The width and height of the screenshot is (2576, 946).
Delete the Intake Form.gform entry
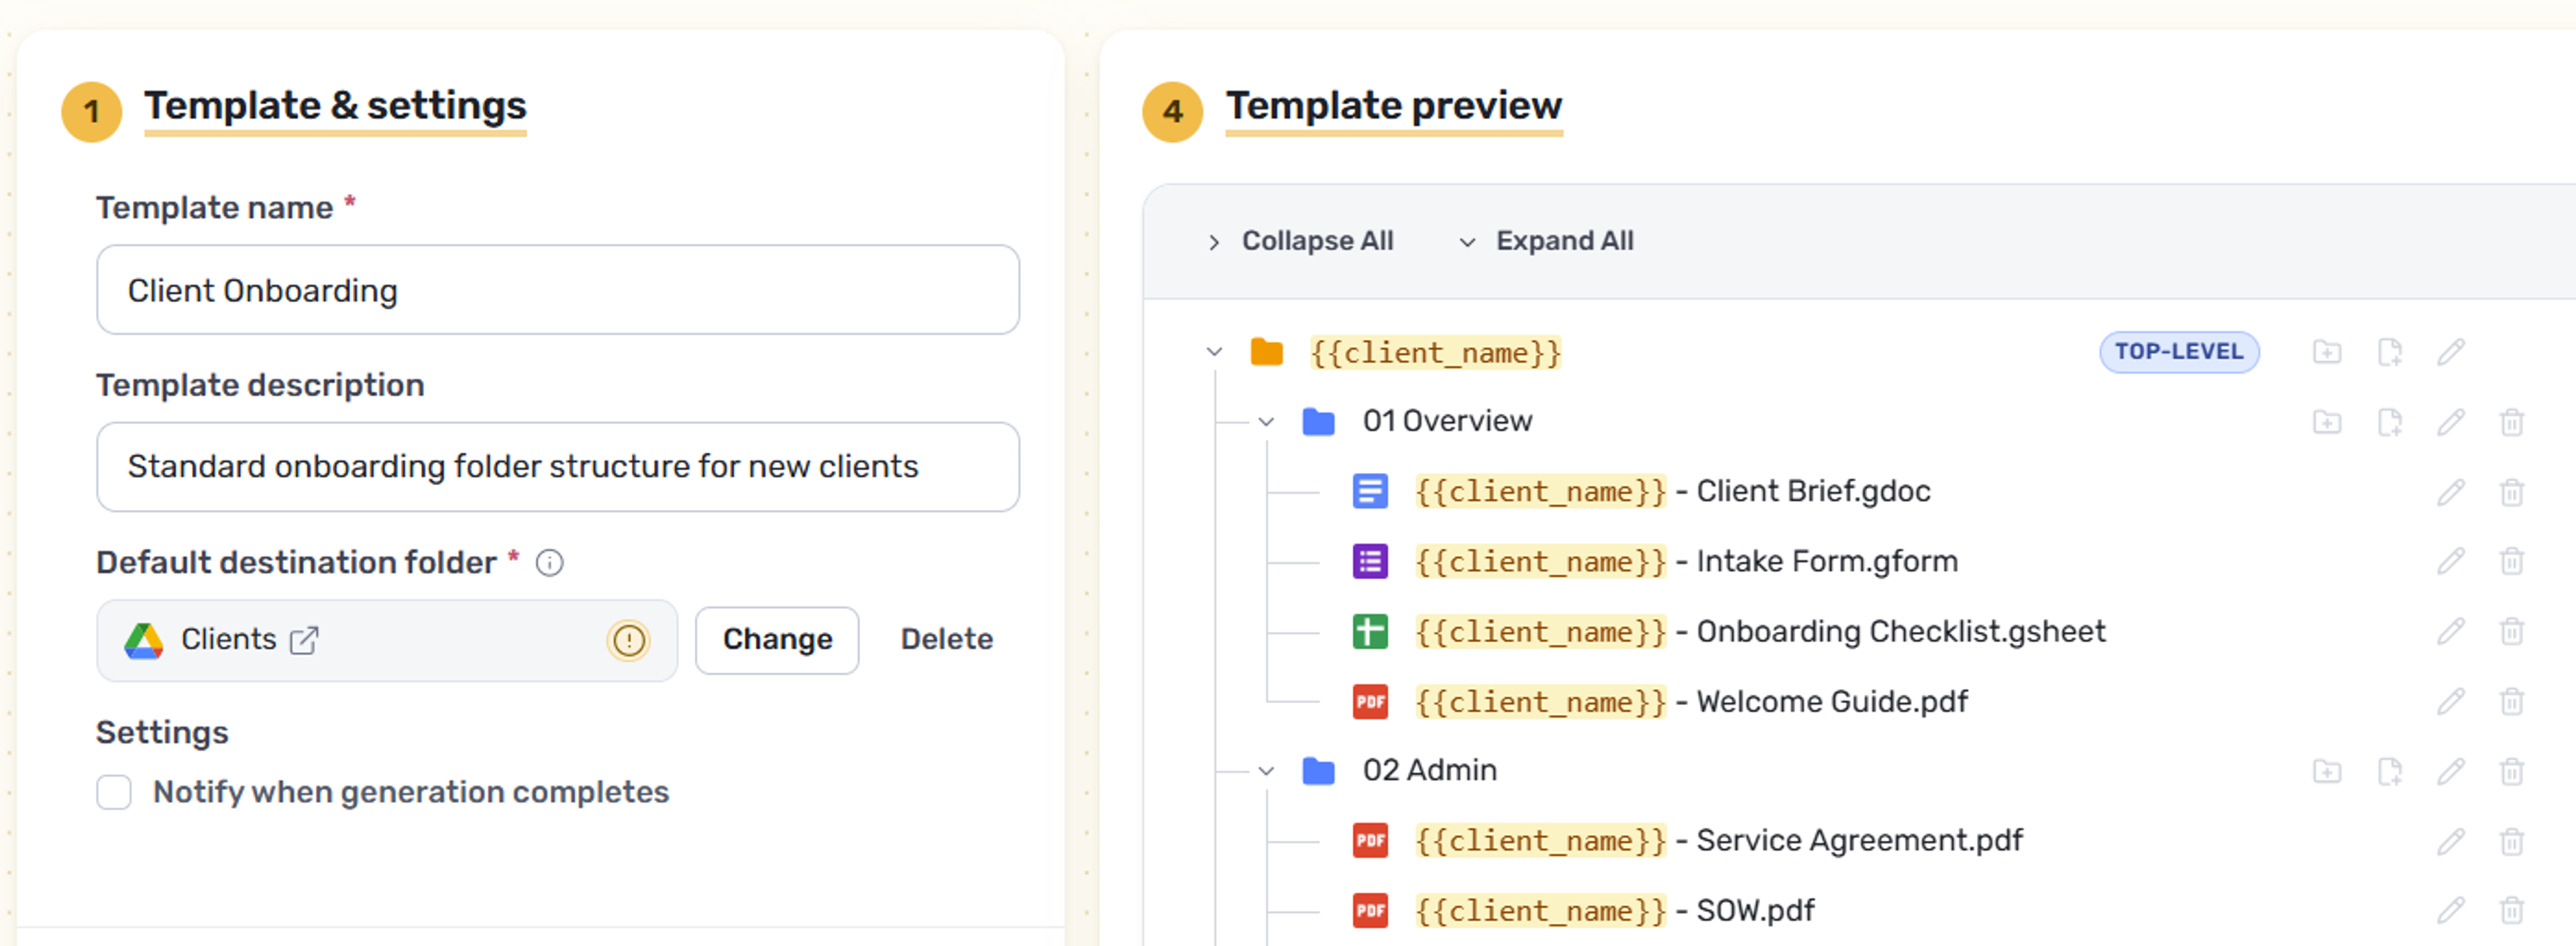tap(2512, 561)
